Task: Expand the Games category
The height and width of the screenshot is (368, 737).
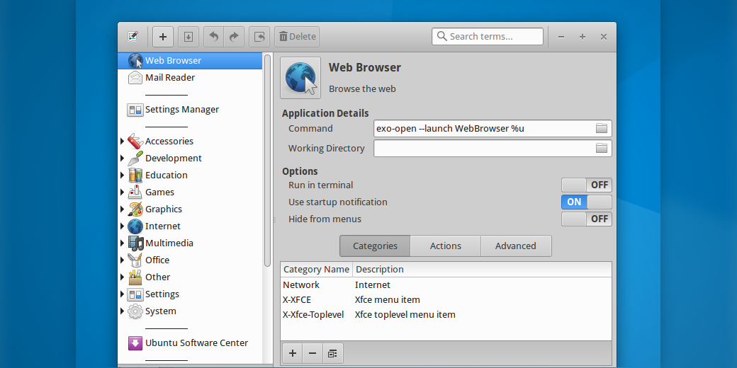Action: point(122,192)
